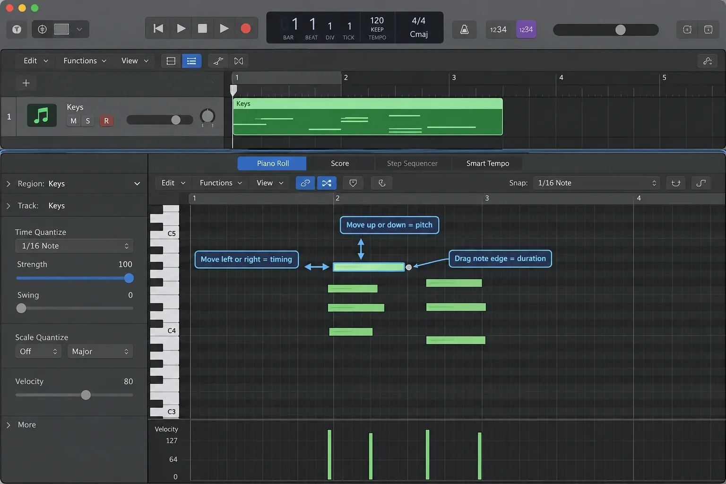This screenshot has height=484, width=726.
Task: Open the tracks area View menu
Action: 135,61
